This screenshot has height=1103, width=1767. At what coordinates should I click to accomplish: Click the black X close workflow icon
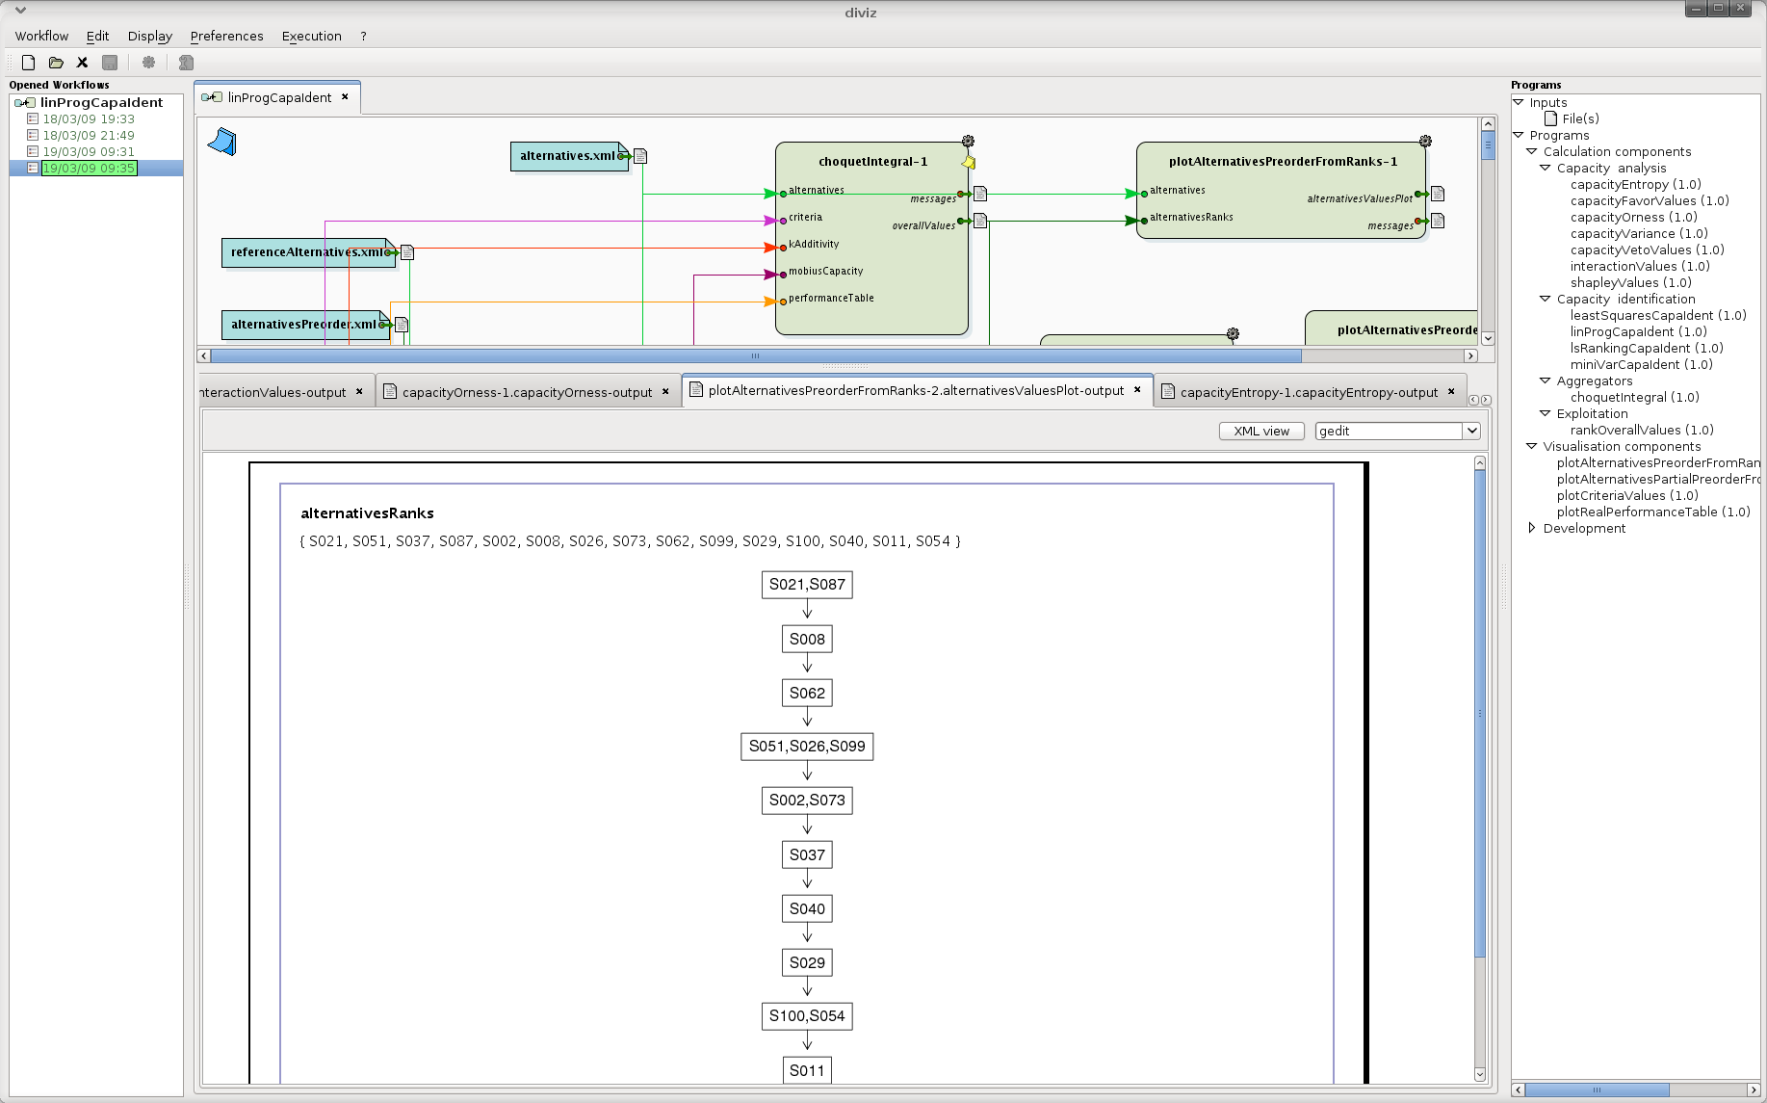pos(83,63)
